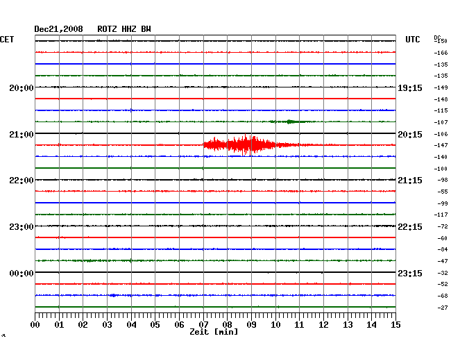This screenshot has width=451, height=343.
Task: Select the CET column header
Action: [x=7, y=40]
